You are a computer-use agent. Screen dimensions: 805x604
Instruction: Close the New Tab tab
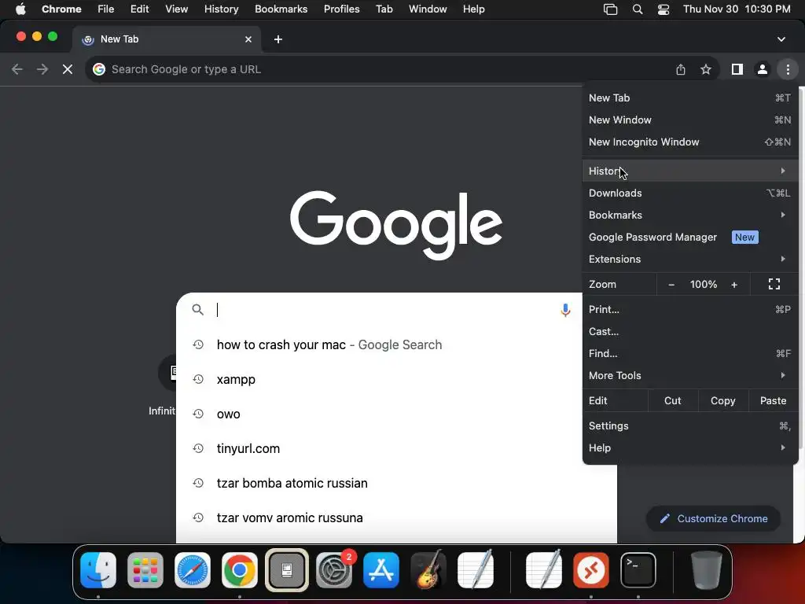(248, 39)
